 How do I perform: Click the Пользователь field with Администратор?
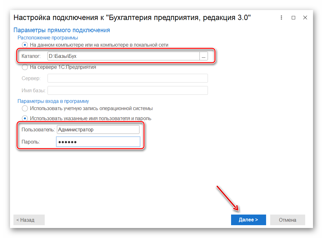(98, 129)
